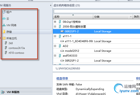
Task: Sort by 分类 column header
Action: coord(111,17)
